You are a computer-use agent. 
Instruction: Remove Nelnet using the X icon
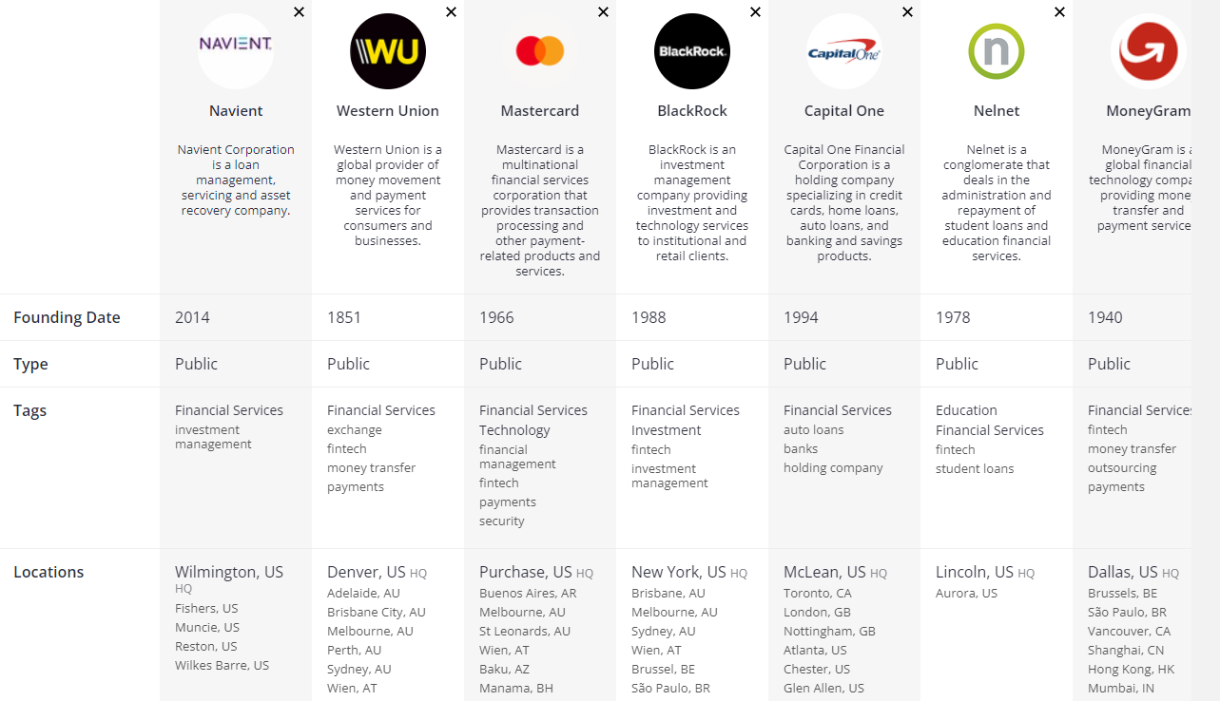(x=1059, y=12)
